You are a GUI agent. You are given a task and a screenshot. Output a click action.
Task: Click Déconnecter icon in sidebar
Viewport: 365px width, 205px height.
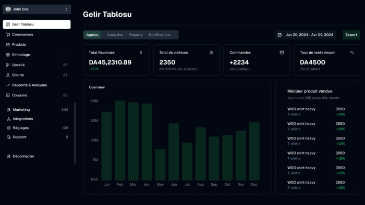[x=9, y=156]
